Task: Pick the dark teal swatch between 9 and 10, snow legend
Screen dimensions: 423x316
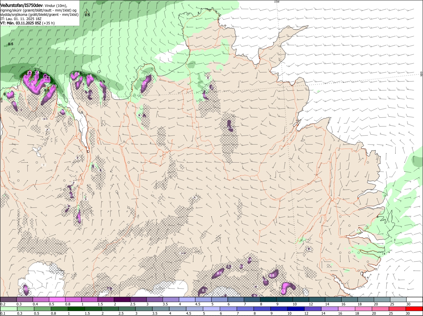Action: [x=284, y=299]
